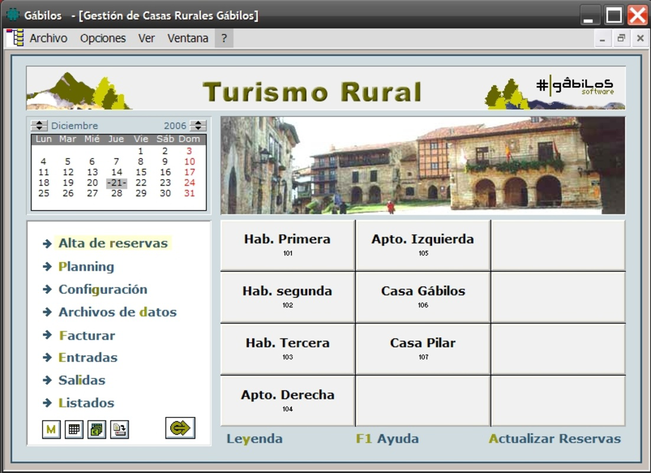Choose day 31 in the calendar

[189, 193]
